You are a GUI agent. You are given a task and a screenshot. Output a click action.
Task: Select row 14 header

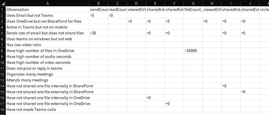pos(3,86)
